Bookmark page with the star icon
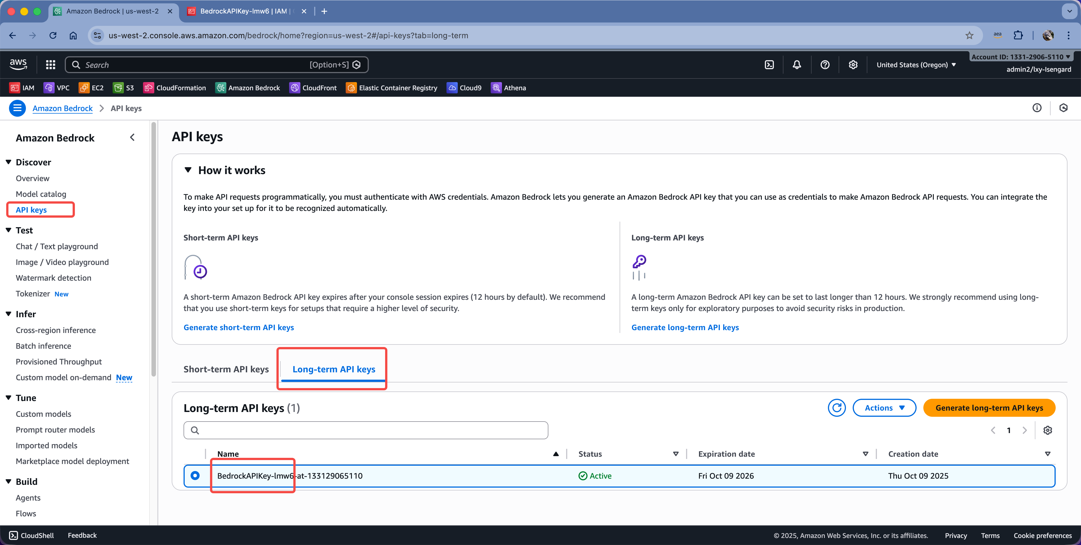Viewport: 1081px width, 545px height. (x=969, y=36)
